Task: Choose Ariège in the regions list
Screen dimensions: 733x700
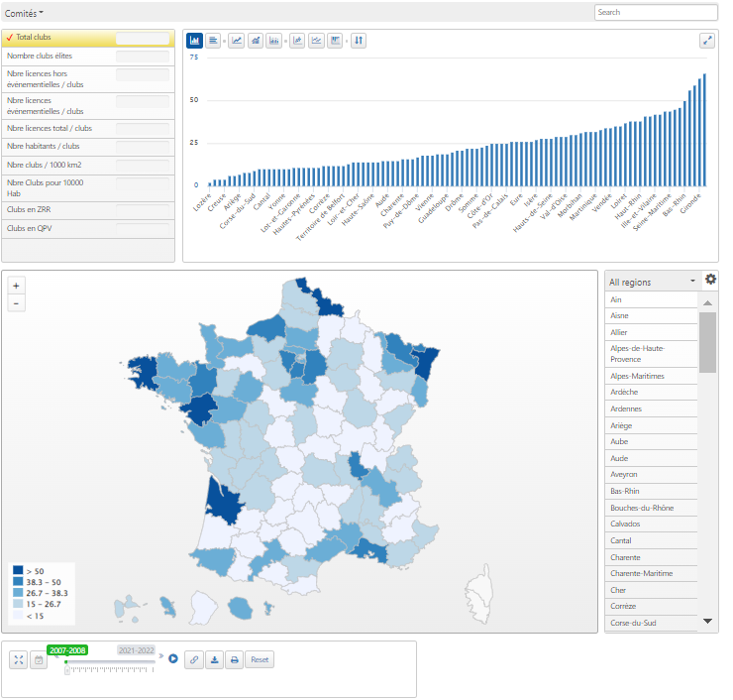Action: tap(651, 425)
